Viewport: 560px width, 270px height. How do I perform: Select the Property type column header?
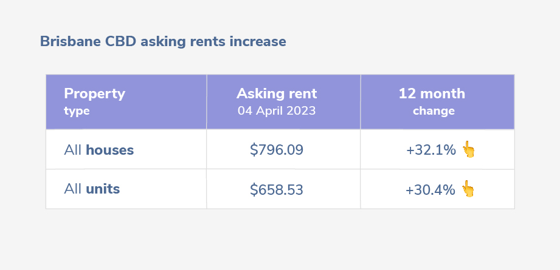(126, 102)
